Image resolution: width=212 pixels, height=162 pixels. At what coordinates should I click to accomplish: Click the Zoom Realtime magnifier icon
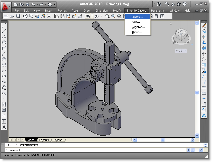[108, 16]
